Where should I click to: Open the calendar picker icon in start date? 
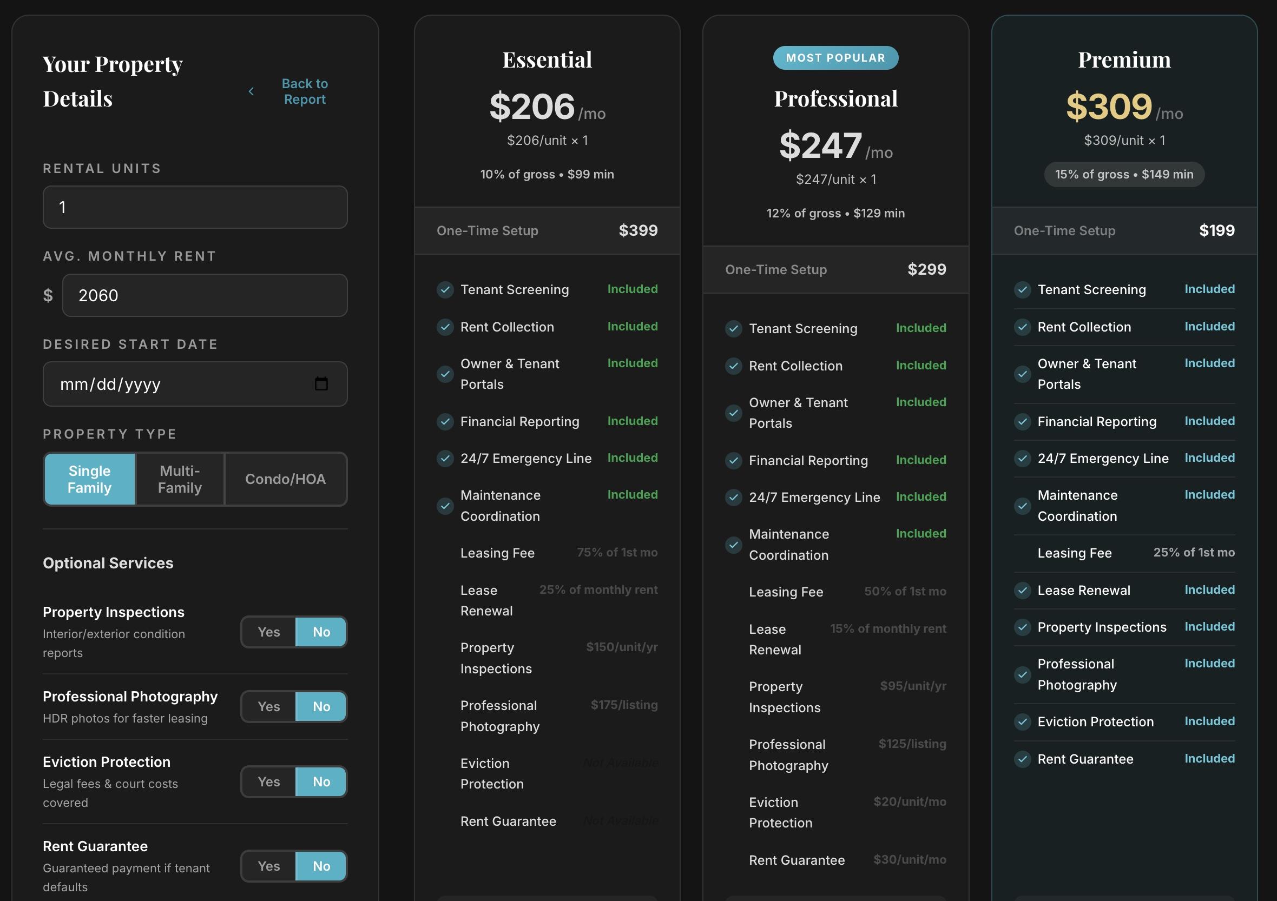(321, 383)
